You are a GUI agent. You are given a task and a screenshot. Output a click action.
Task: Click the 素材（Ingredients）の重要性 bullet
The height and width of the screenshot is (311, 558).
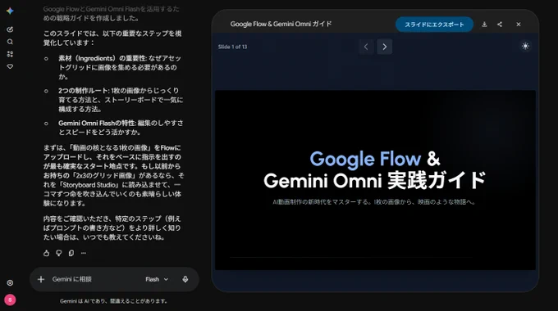click(x=120, y=67)
